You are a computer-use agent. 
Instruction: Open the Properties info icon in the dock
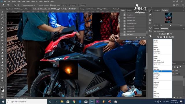150,23
